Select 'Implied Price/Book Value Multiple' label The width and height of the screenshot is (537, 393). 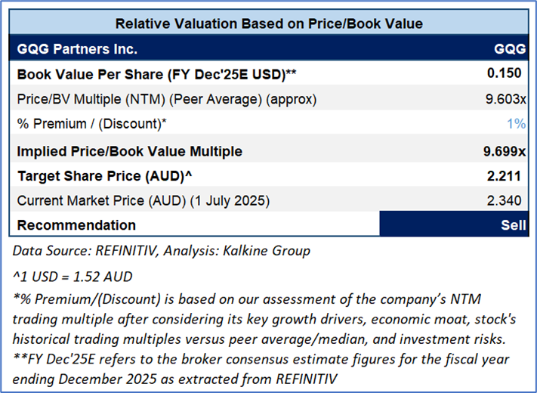129,151
